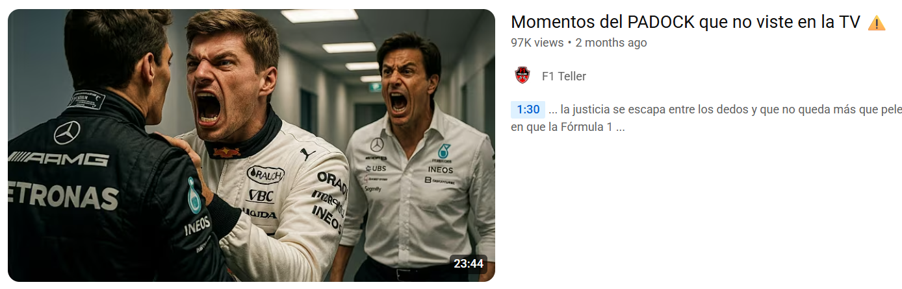Go to the F1 Teller channel name
Image resolution: width=902 pixels, height=289 pixels.
pos(564,76)
